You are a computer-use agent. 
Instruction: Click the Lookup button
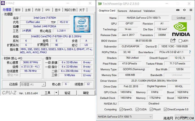point(181,18)
